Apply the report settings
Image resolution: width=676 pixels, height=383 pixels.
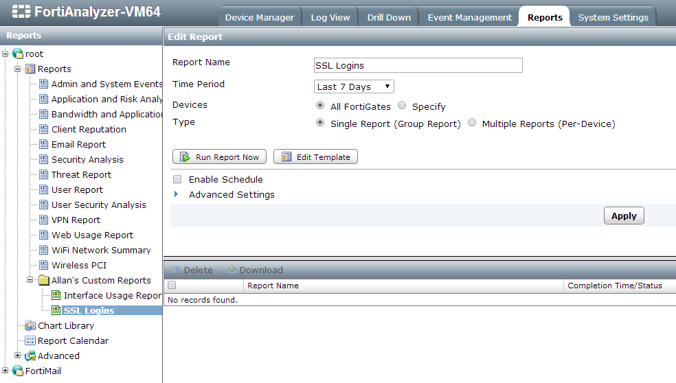(x=624, y=216)
